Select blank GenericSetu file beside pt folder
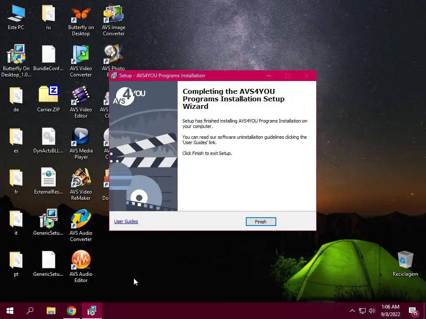The image size is (426, 319). click(x=48, y=264)
